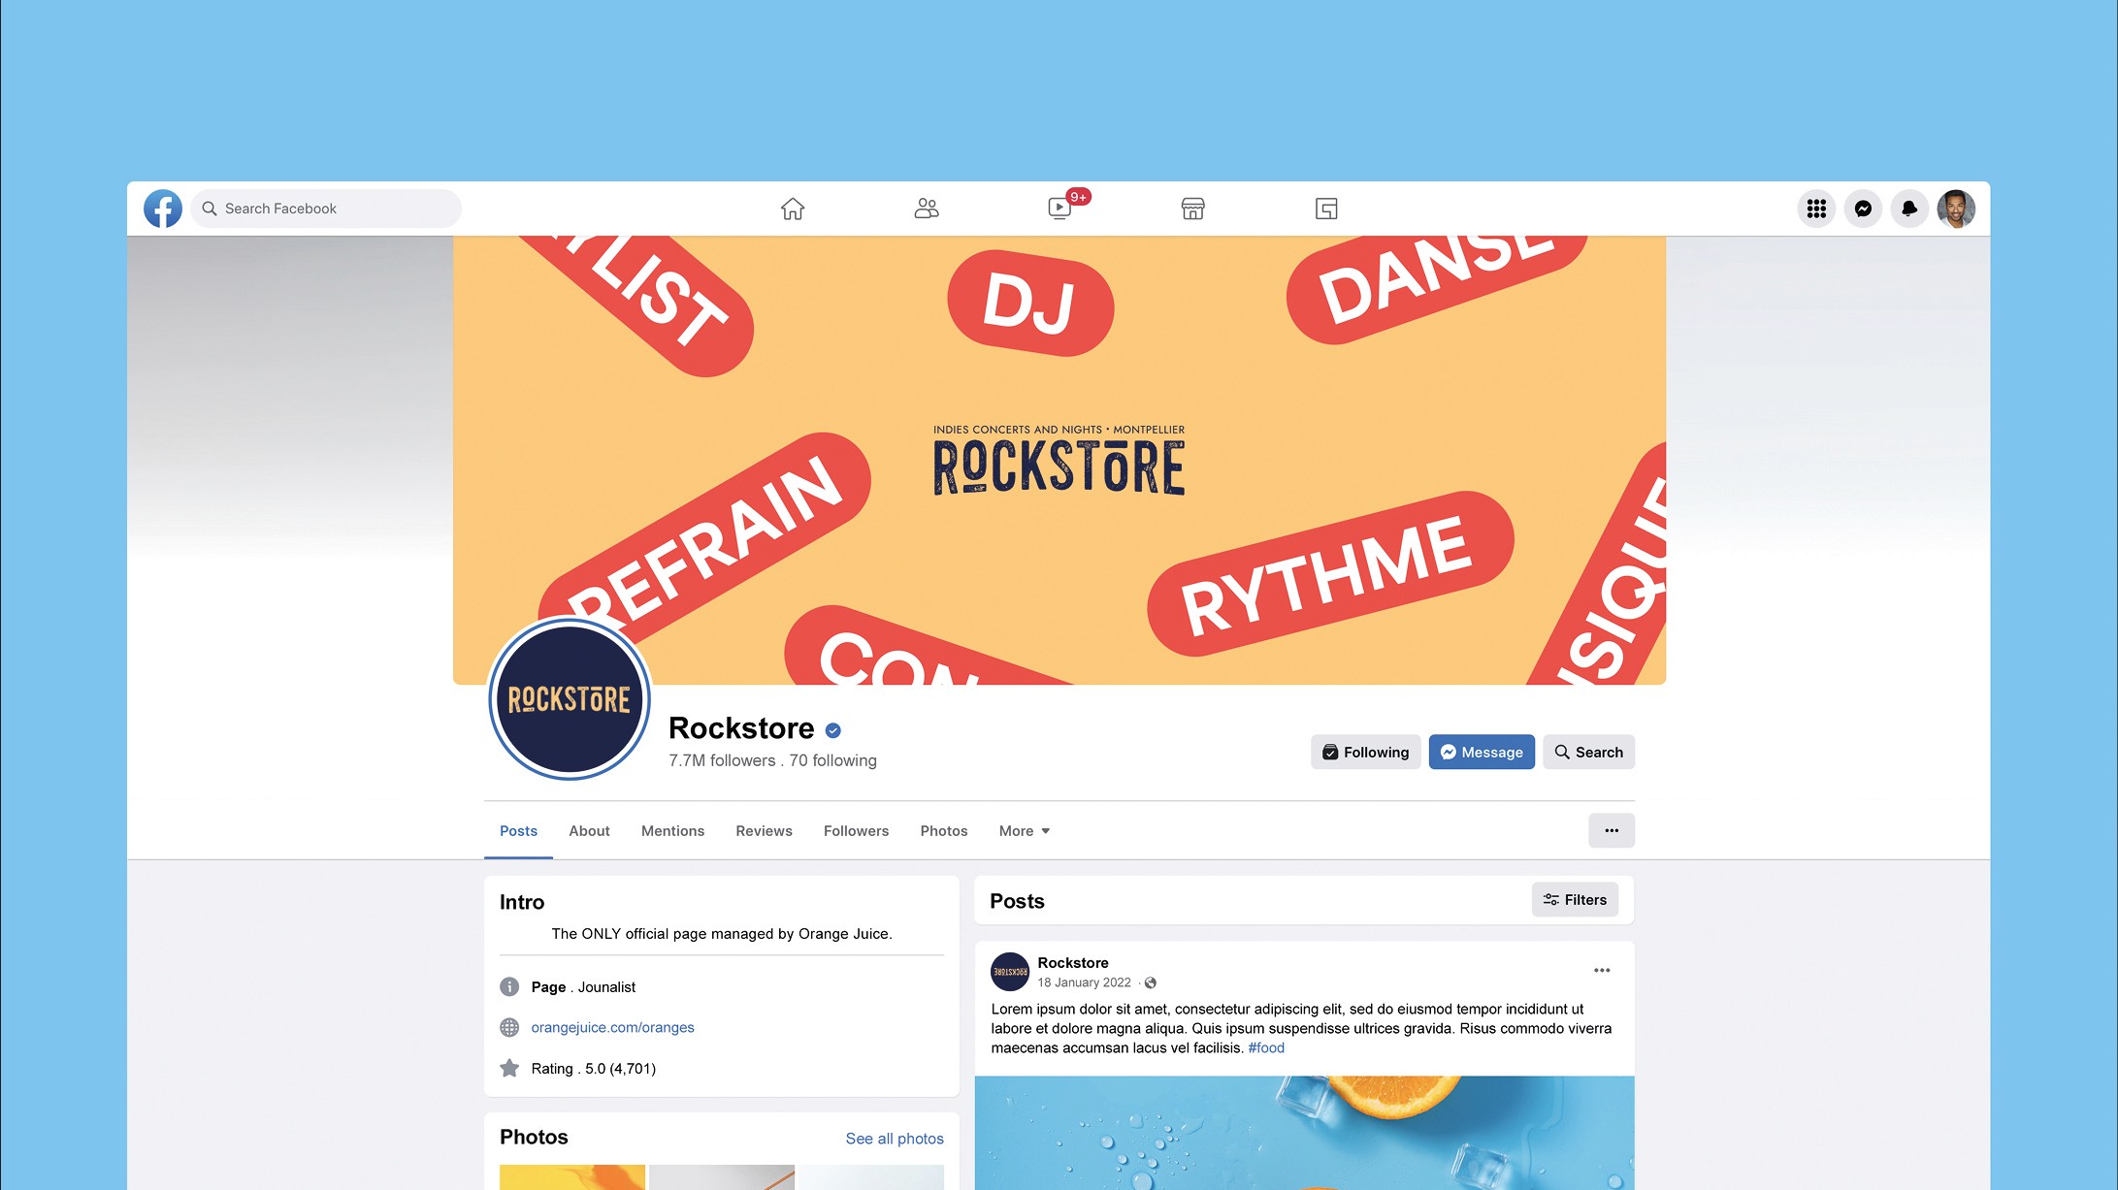
Task: Open the Gaming/pages icon in top navigation
Action: pos(1326,209)
